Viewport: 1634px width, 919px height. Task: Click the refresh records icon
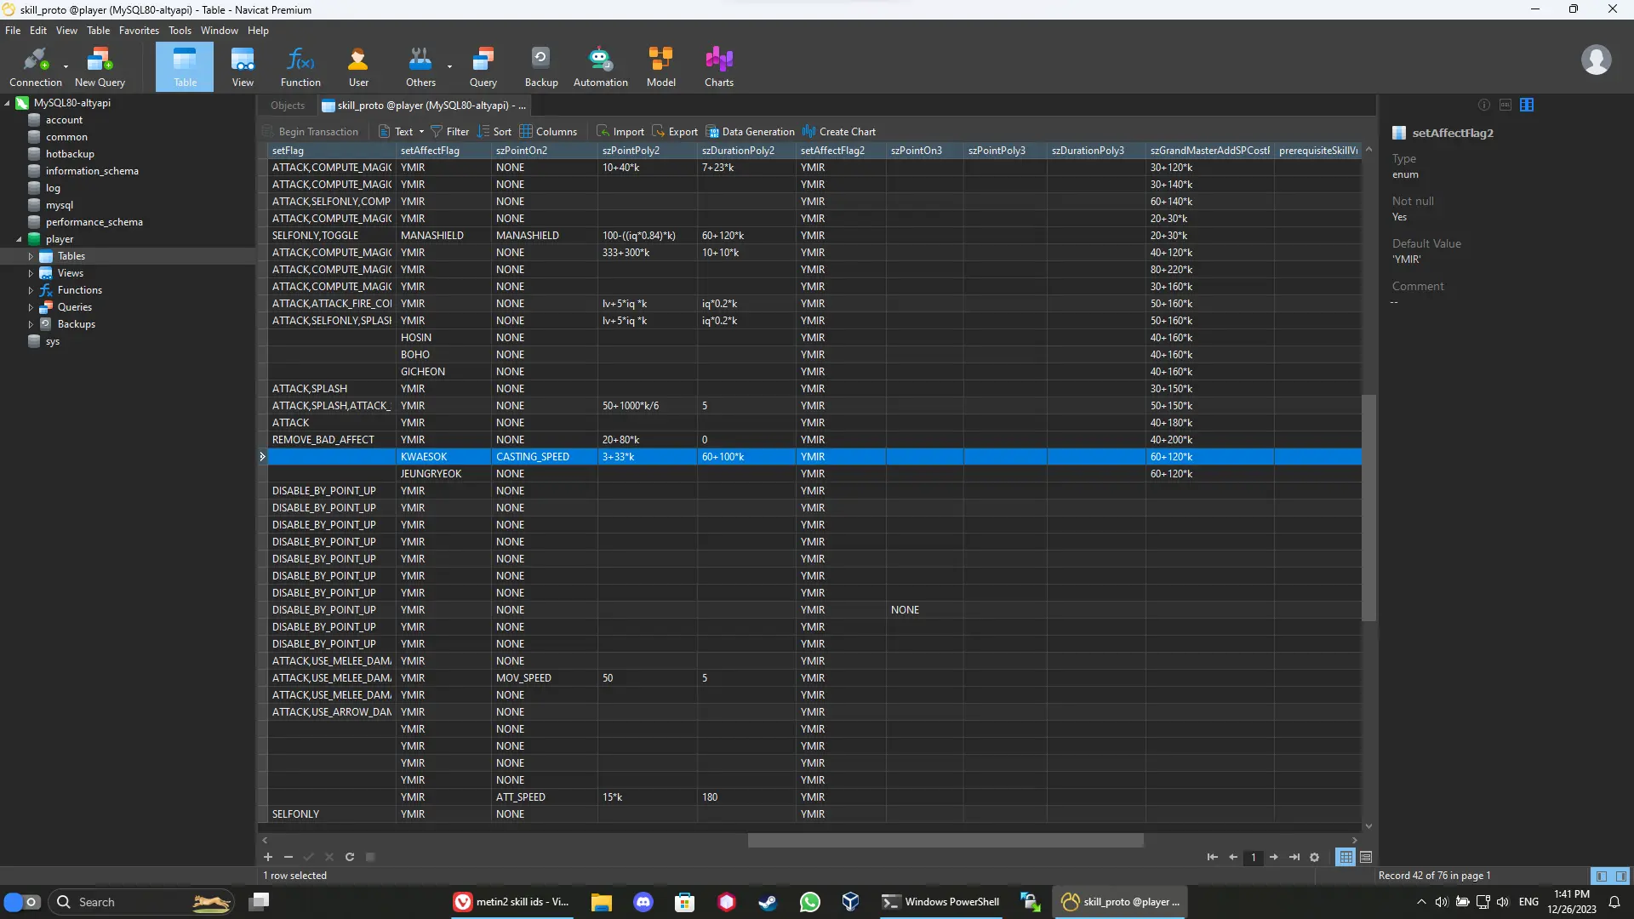tap(350, 857)
